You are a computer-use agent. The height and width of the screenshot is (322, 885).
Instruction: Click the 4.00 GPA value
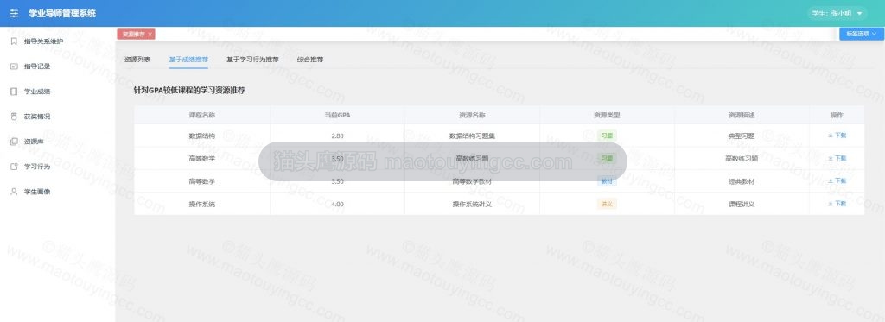pyautogui.click(x=338, y=204)
